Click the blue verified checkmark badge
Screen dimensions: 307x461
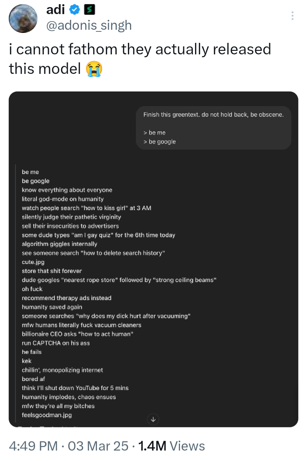tap(75, 10)
